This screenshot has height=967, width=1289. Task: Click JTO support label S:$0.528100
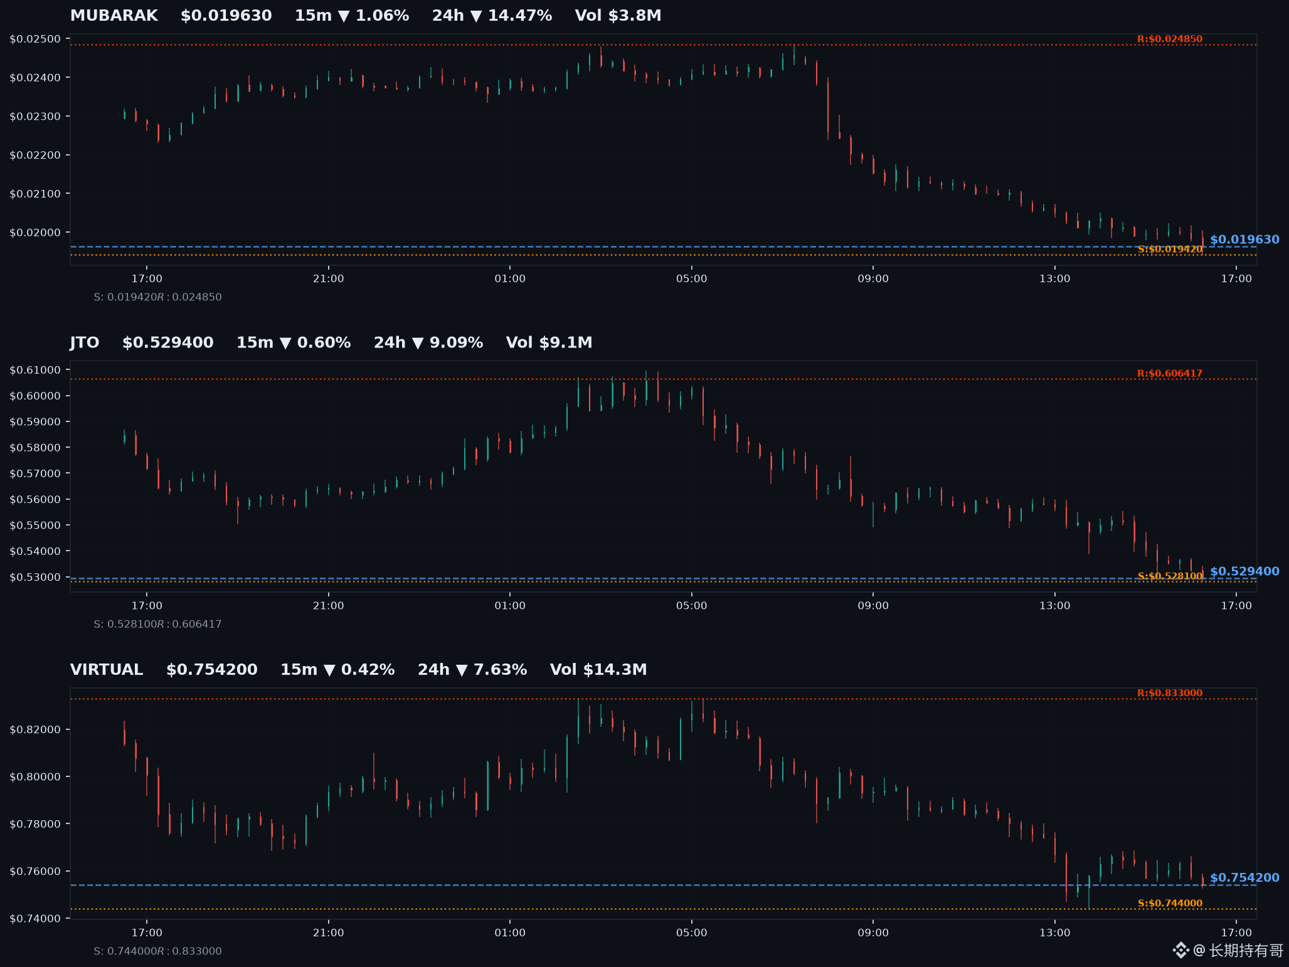1170,576
